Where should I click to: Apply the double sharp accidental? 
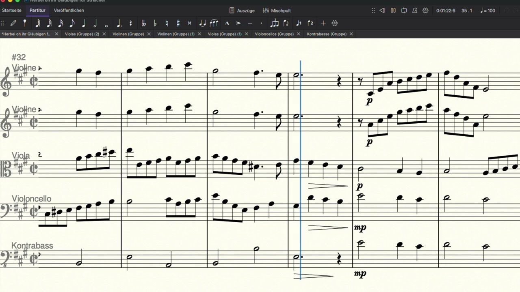tap(189, 23)
